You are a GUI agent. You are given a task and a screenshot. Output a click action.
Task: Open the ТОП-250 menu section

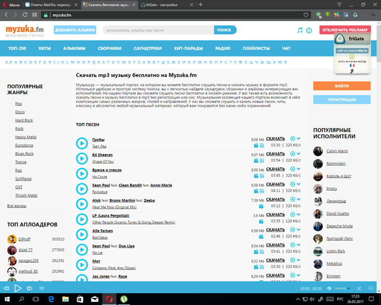(x=17, y=49)
